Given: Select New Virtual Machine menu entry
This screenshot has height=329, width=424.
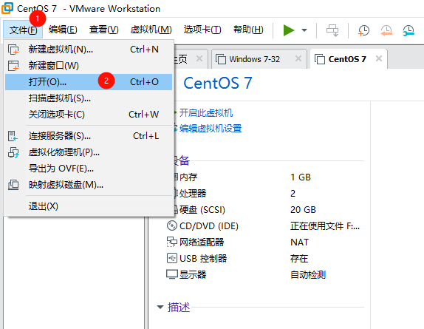Looking at the screenshot, I should (89, 50).
